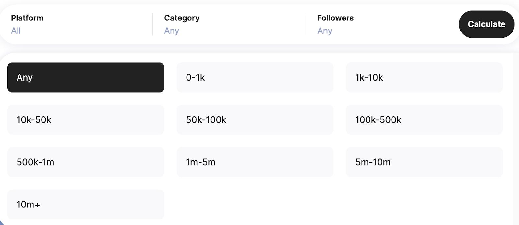The height and width of the screenshot is (225, 519).
Task: Click the Any value under Category
Action: (172, 31)
